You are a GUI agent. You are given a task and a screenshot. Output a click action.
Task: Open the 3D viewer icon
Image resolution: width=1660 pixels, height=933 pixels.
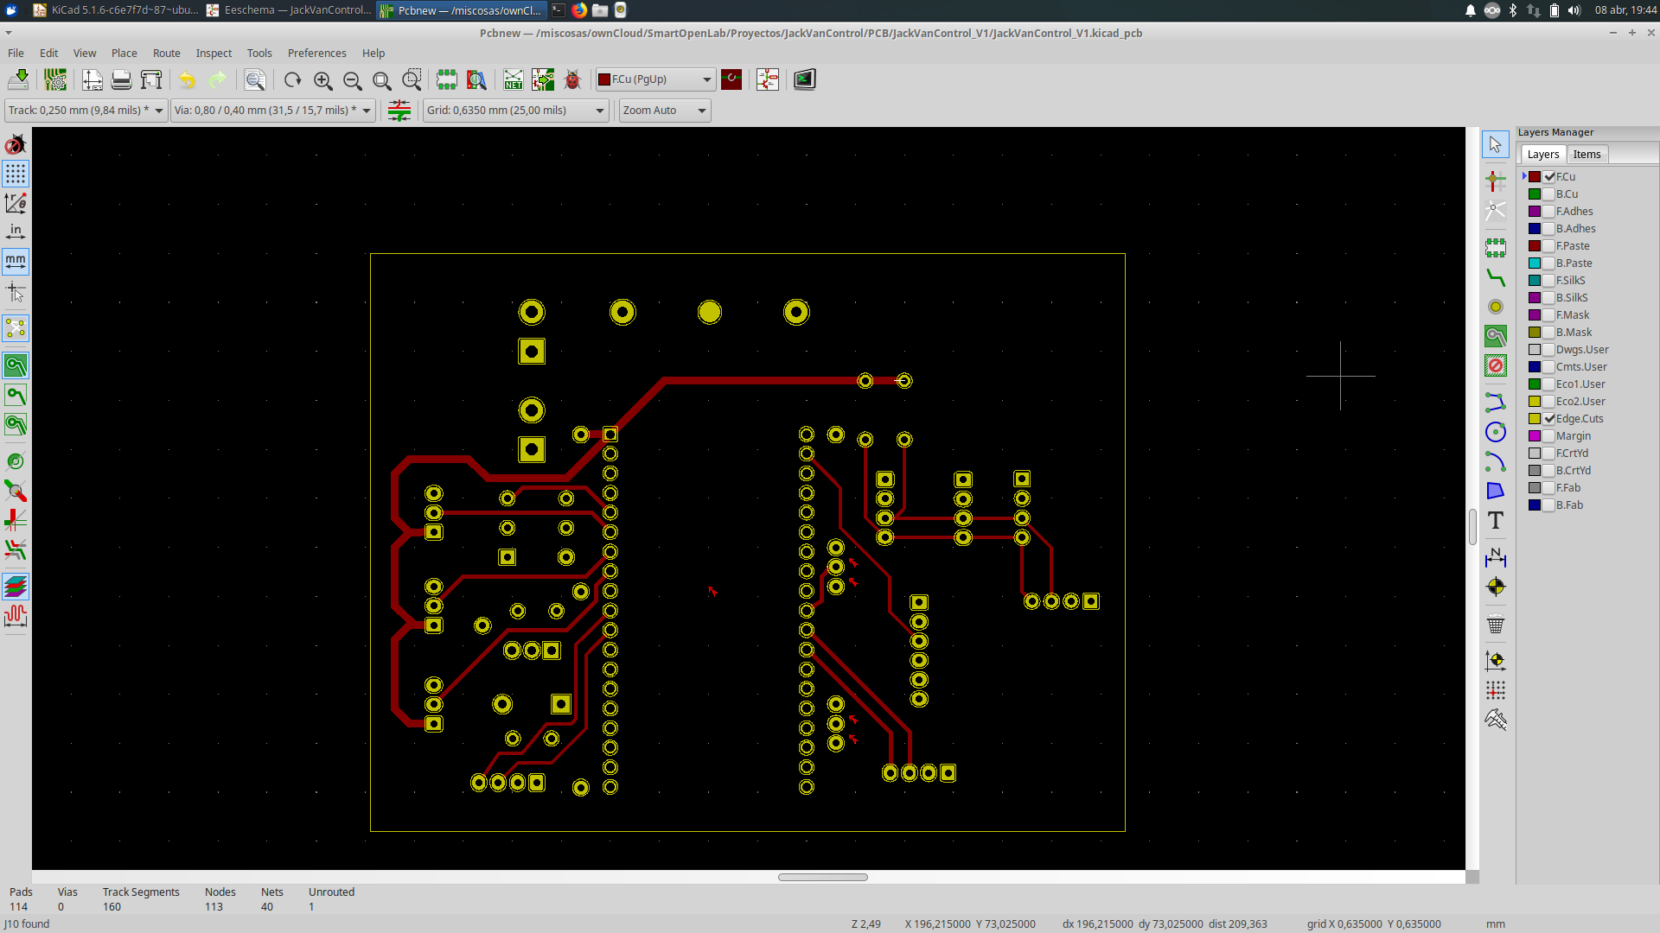[x=804, y=79]
